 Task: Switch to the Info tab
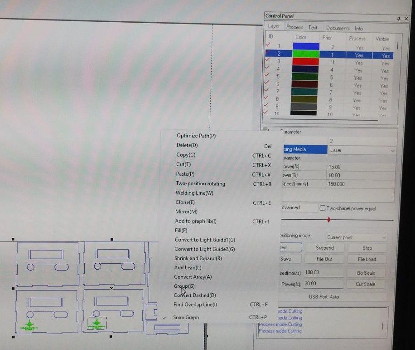[x=359, y=29]
